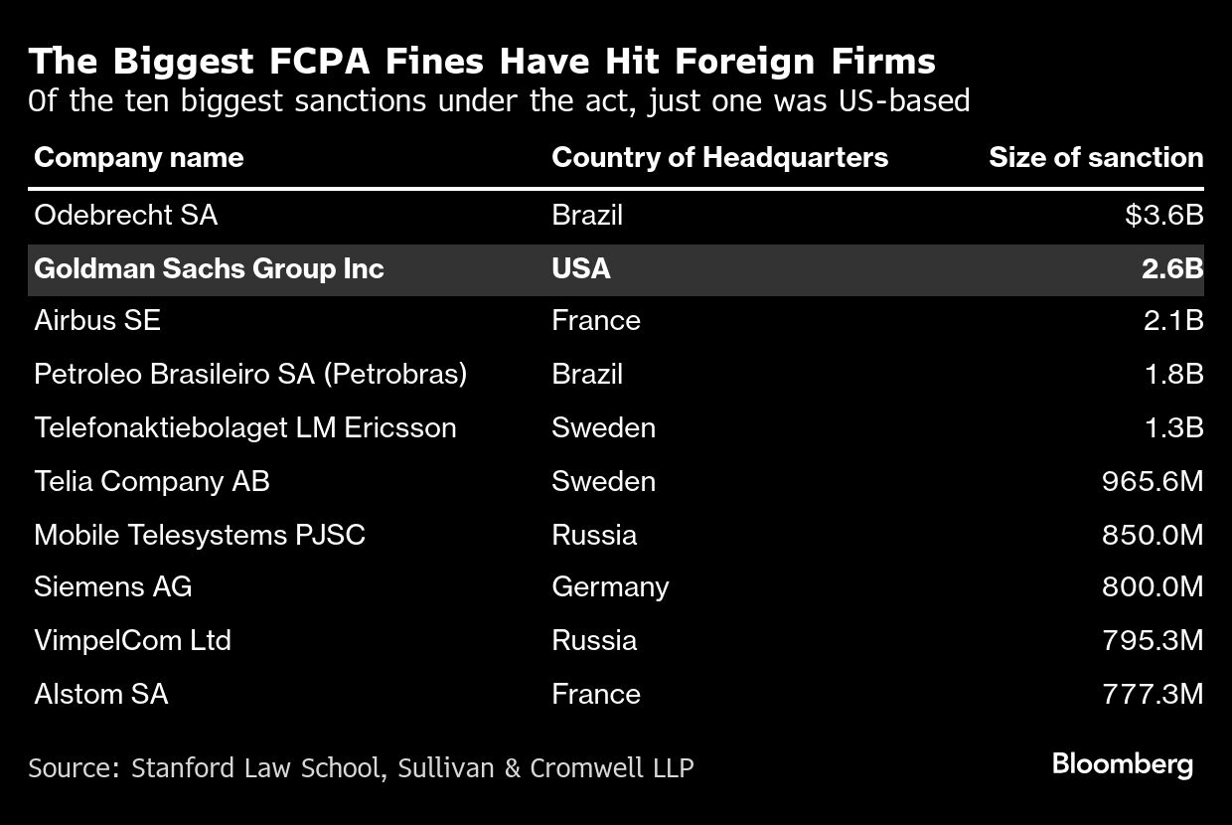This screenshot has width=1232, height=825.
Task: Click Germany in the country column
Action: 609,586
